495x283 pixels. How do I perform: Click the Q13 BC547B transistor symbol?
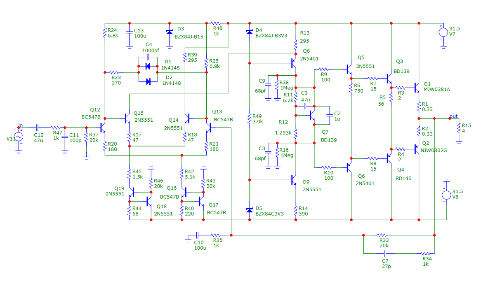[x=209, y=127]
